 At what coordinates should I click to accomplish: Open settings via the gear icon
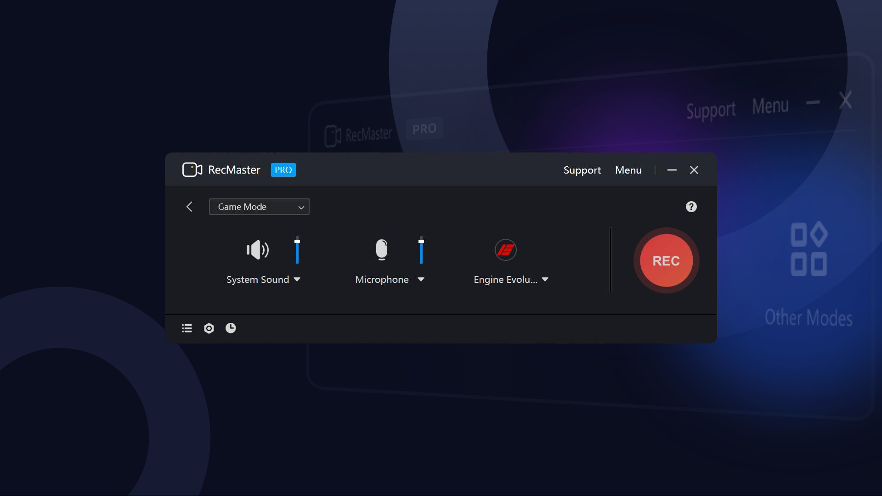pos(209,328)
